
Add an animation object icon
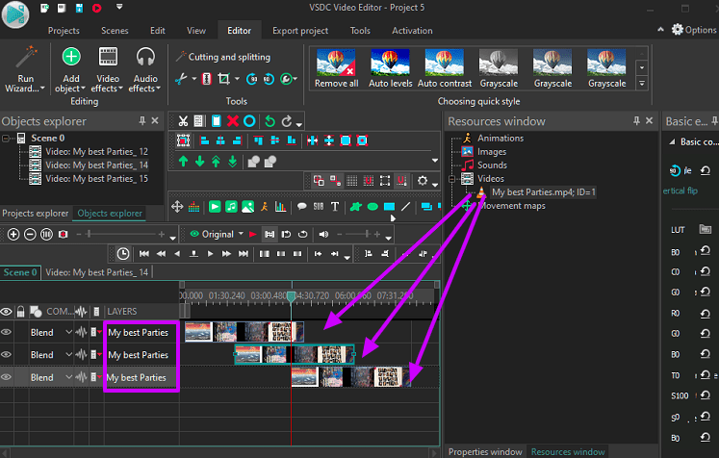(264, 207)
